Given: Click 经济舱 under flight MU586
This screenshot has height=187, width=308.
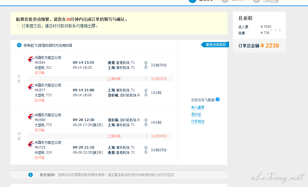Looking at the screenshot, I should click(40, 130).
